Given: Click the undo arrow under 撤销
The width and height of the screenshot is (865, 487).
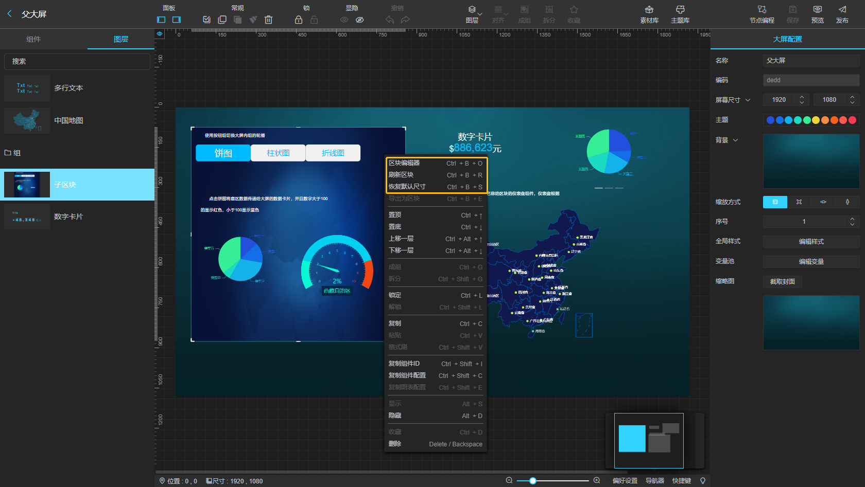Looking at the screenshot, I should (x=390, y=20).
